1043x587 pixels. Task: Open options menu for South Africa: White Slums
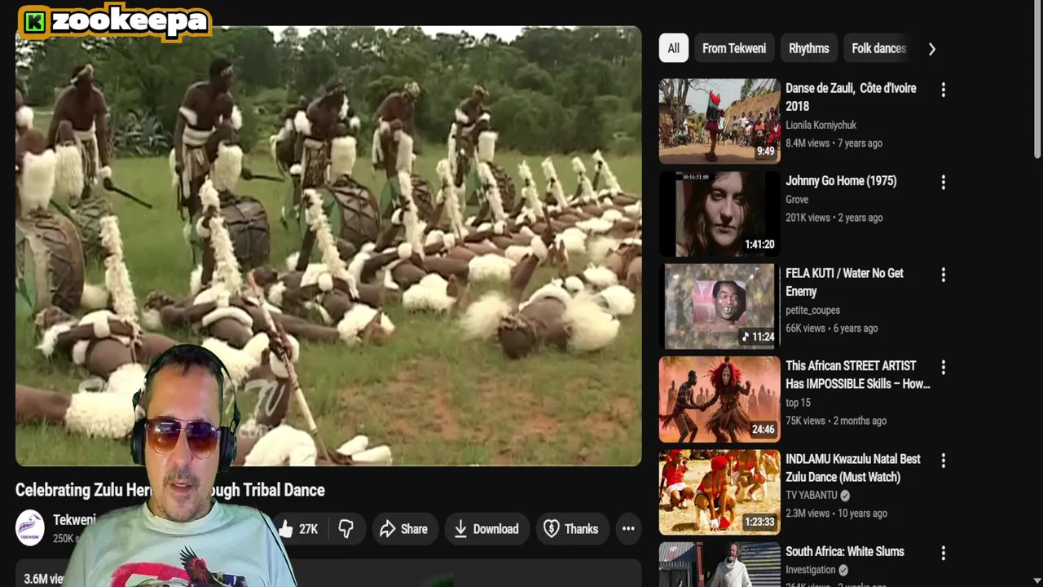(943, 554)
